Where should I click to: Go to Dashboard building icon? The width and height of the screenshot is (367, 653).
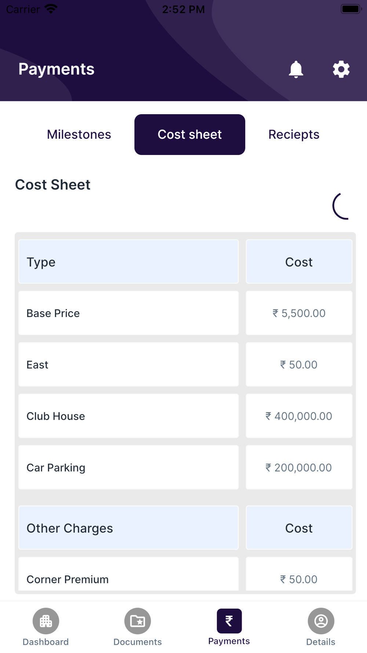tap(46, 621)
